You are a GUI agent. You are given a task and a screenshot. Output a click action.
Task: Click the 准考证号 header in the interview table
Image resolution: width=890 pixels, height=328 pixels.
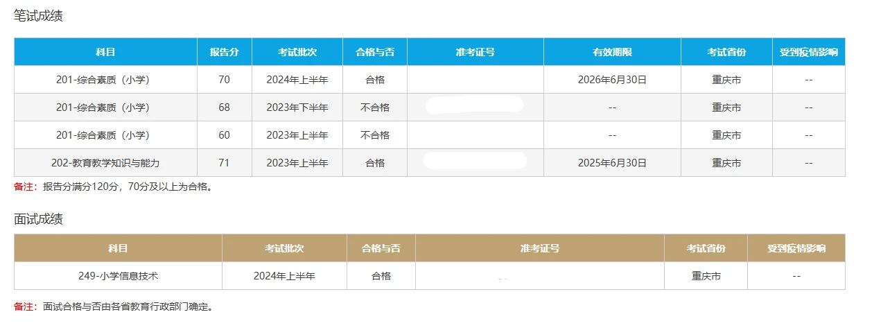click(539, 248)
